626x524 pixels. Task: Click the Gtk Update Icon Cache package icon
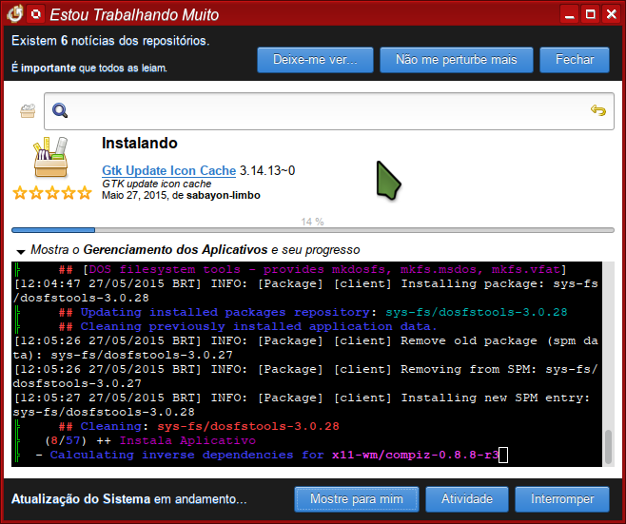tap(50, 157)
